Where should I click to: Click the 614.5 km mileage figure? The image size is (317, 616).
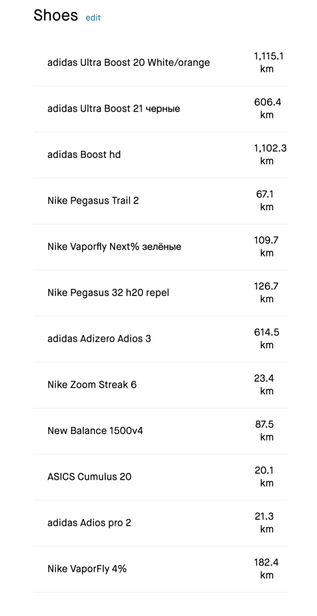[266, 338]
